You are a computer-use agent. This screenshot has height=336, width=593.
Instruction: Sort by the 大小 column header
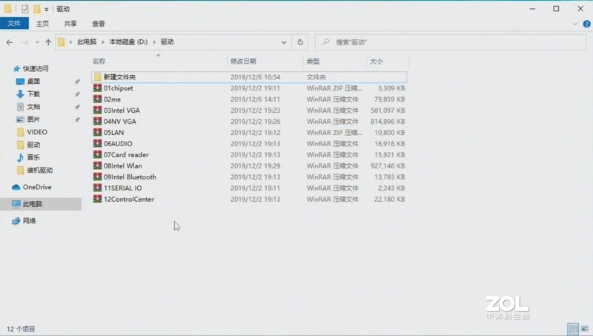[376, 61]
